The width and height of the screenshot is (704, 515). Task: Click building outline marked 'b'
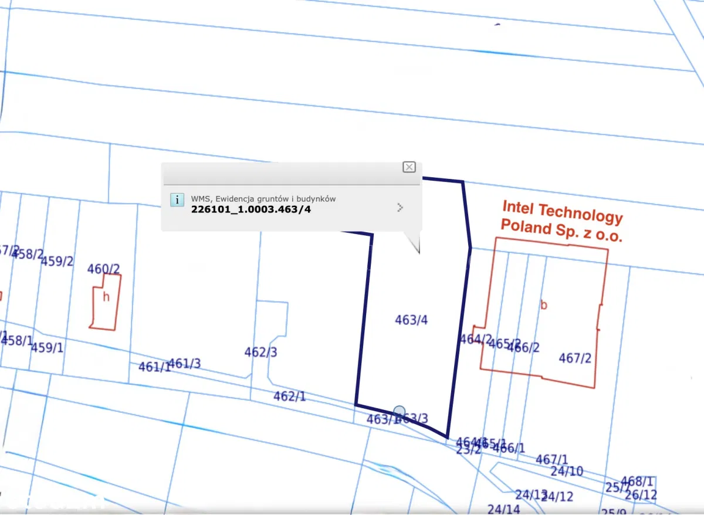pos(543,305)
